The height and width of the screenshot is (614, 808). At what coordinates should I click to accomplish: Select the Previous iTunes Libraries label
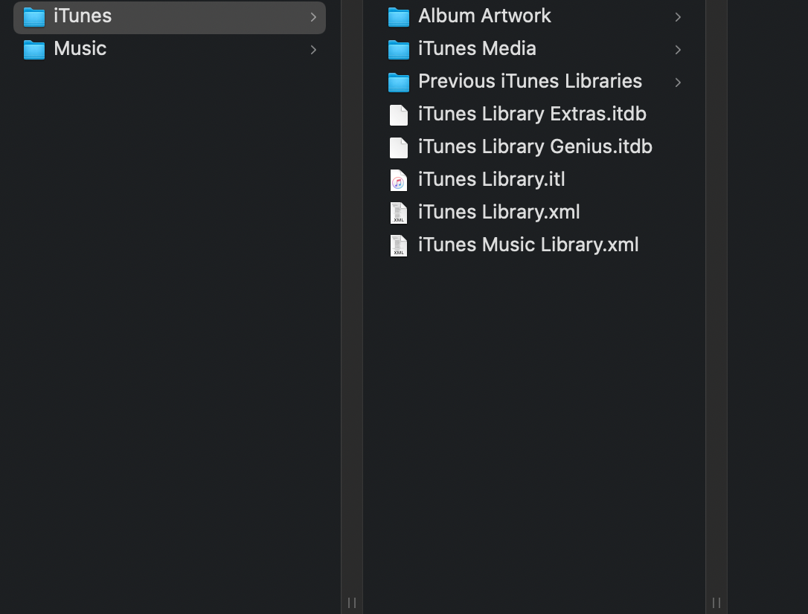pos(530,81)
